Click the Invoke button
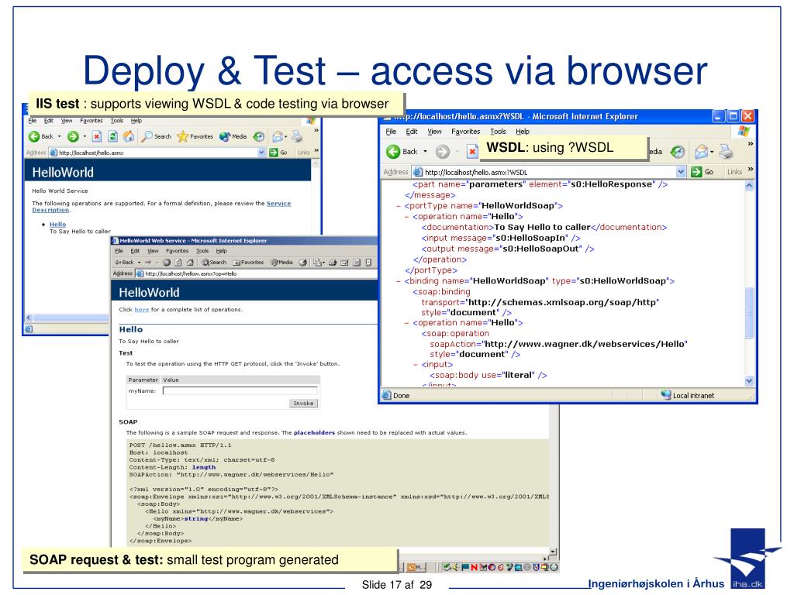 (x=302, y=404)
